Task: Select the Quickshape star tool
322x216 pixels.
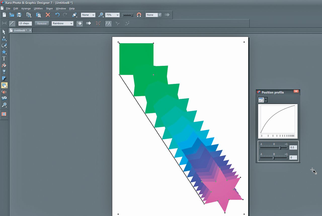Action: click(4, 52)
